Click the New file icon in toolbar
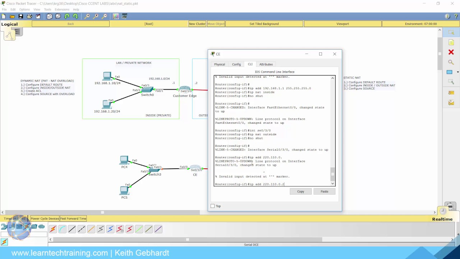Screen dimensions: 460x259 click(x=4, y=16)
